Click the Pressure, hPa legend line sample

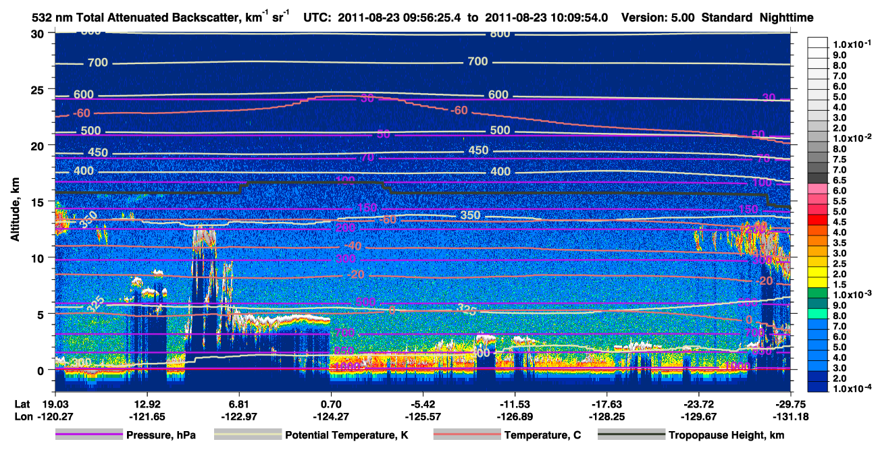(89, 434)
